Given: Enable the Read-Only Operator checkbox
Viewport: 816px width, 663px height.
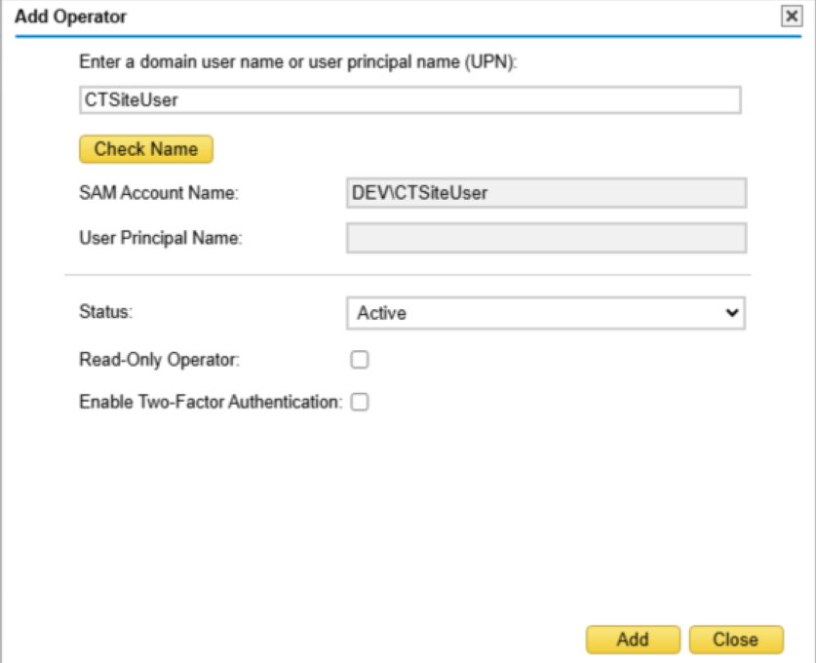Looking at the screenshot, I should (360, 360).
